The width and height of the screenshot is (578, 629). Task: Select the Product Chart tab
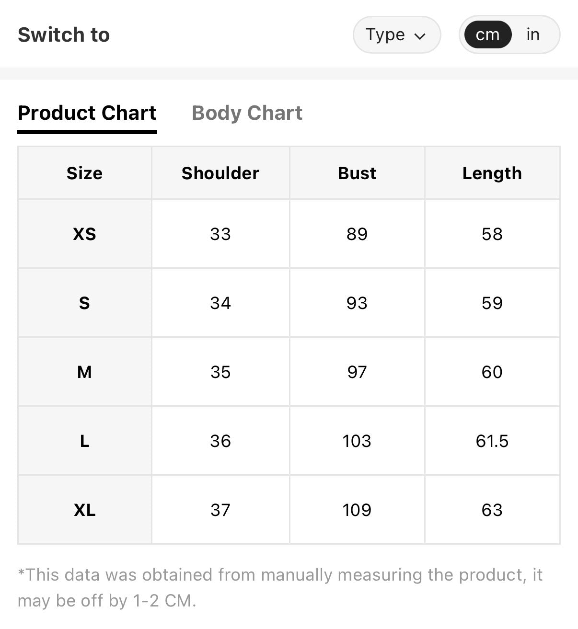pyautogui.click(x=87, y=113)
